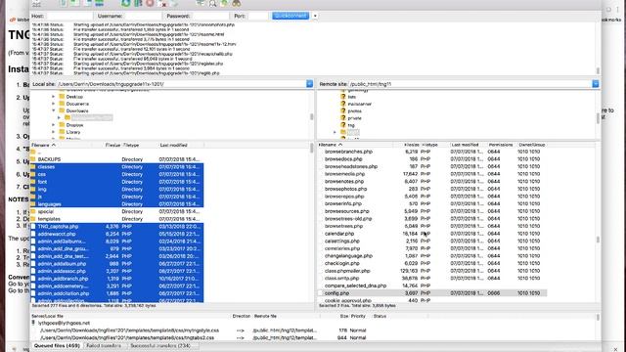Click question-mark folder icon beside photos
This screenshot has width=626, height=352.
point(343,110)
